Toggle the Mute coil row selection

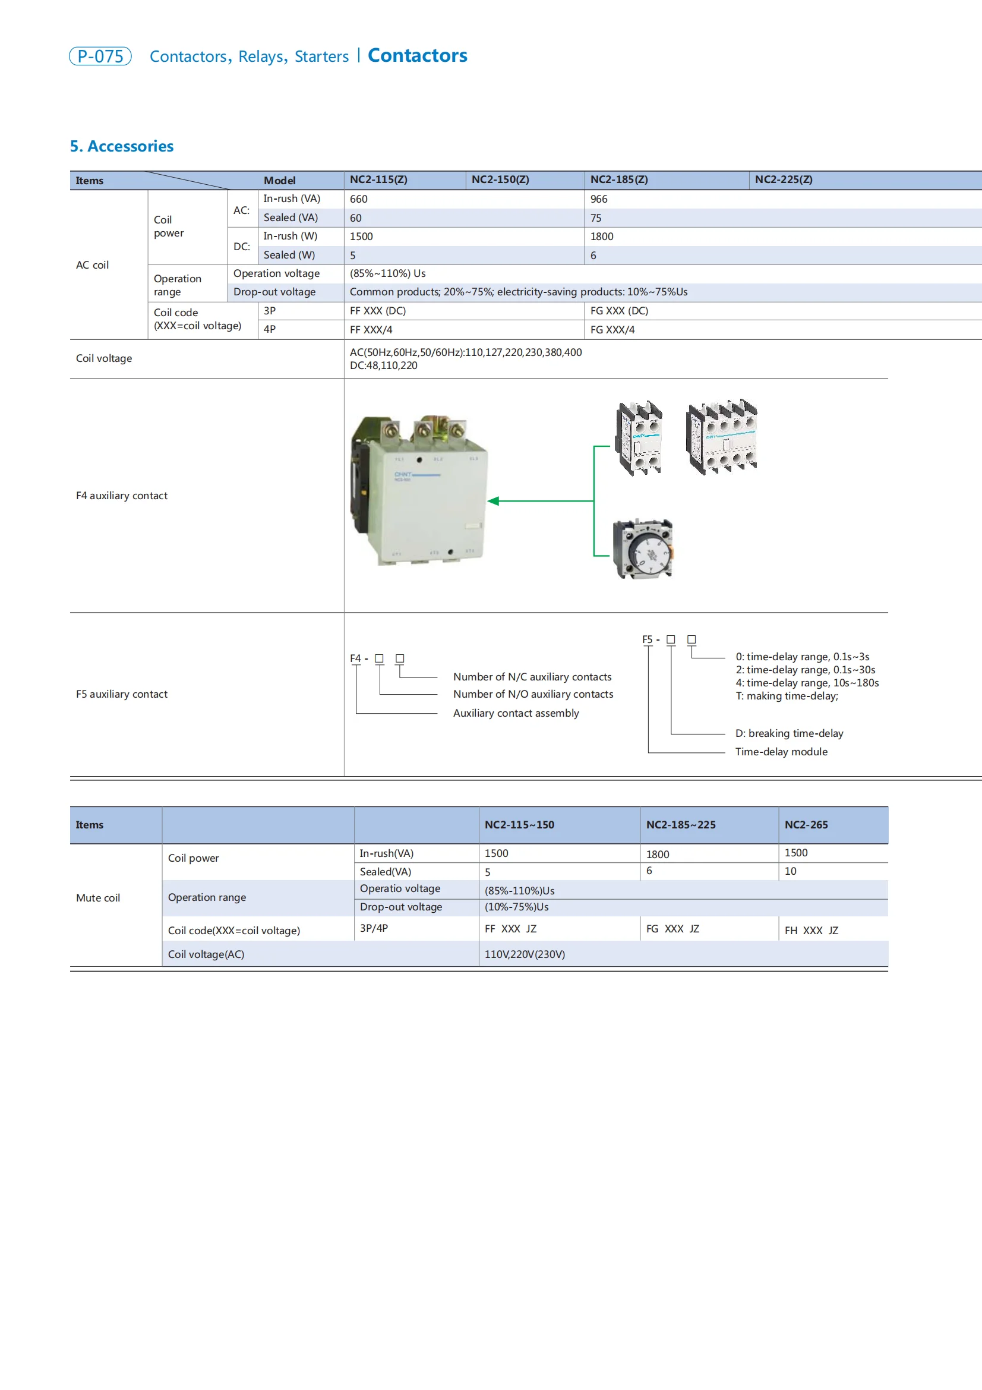click(x=99, y=898)
